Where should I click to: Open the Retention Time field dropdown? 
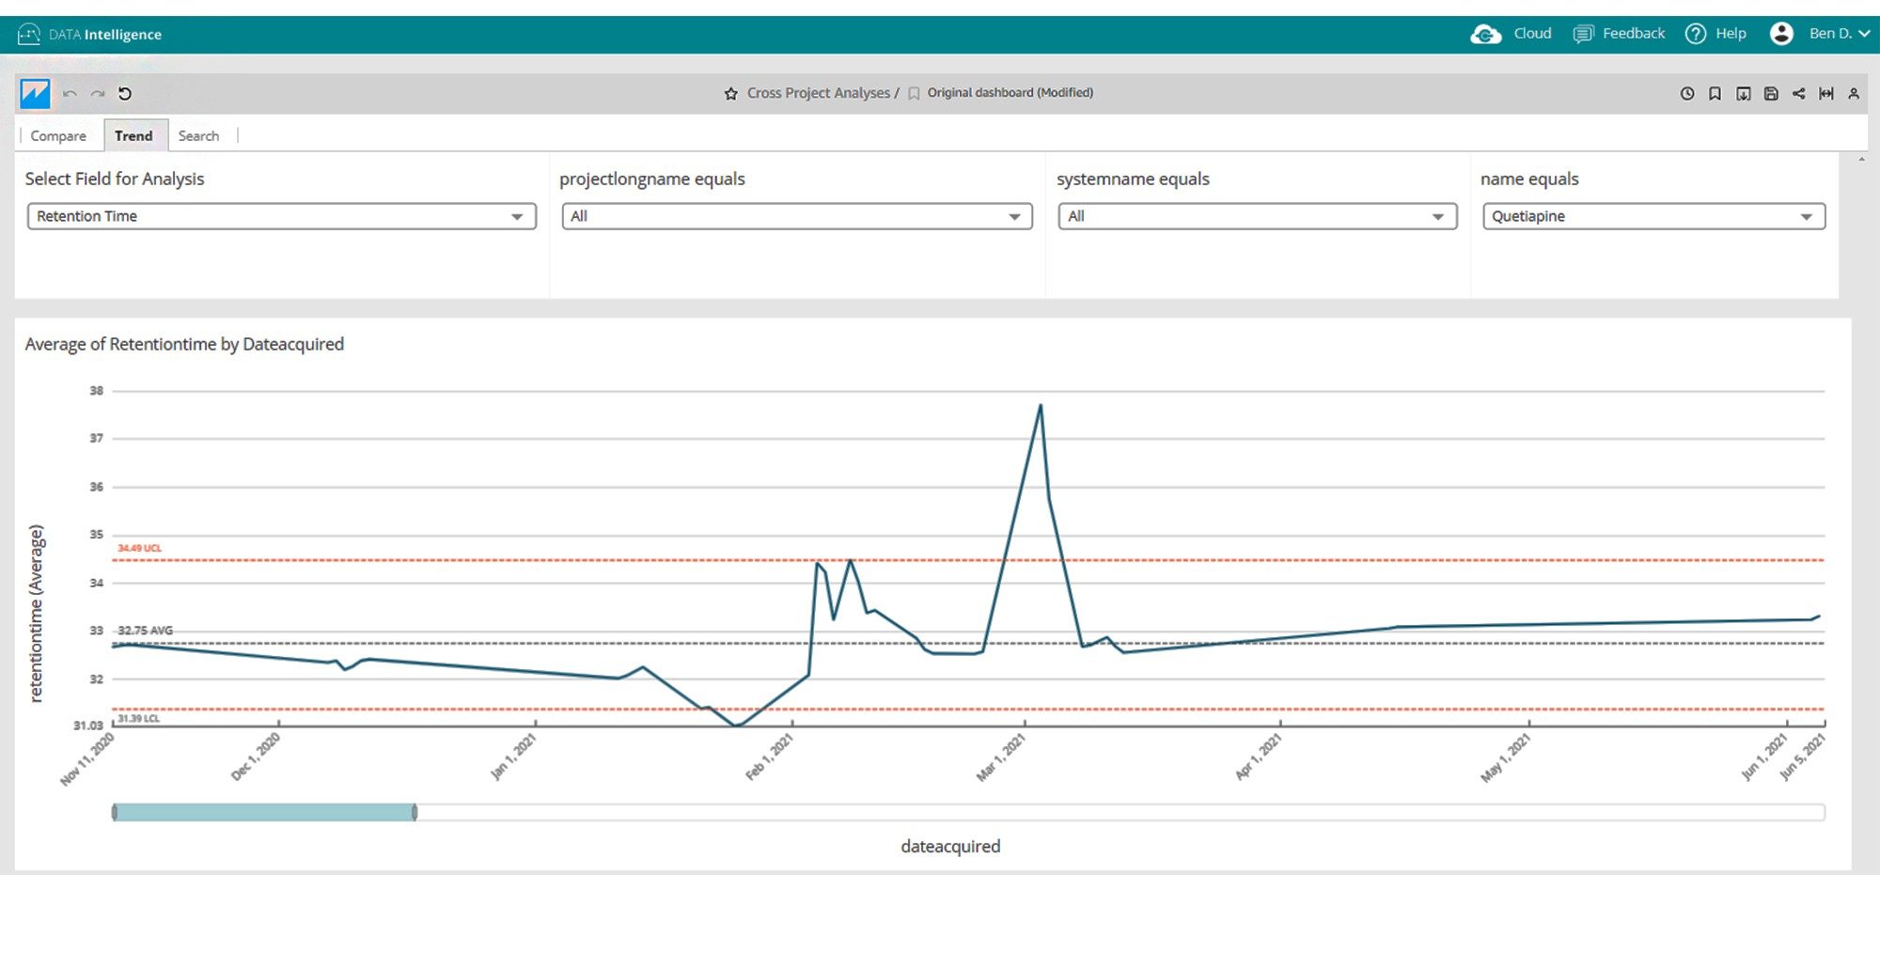coord(282,217)
